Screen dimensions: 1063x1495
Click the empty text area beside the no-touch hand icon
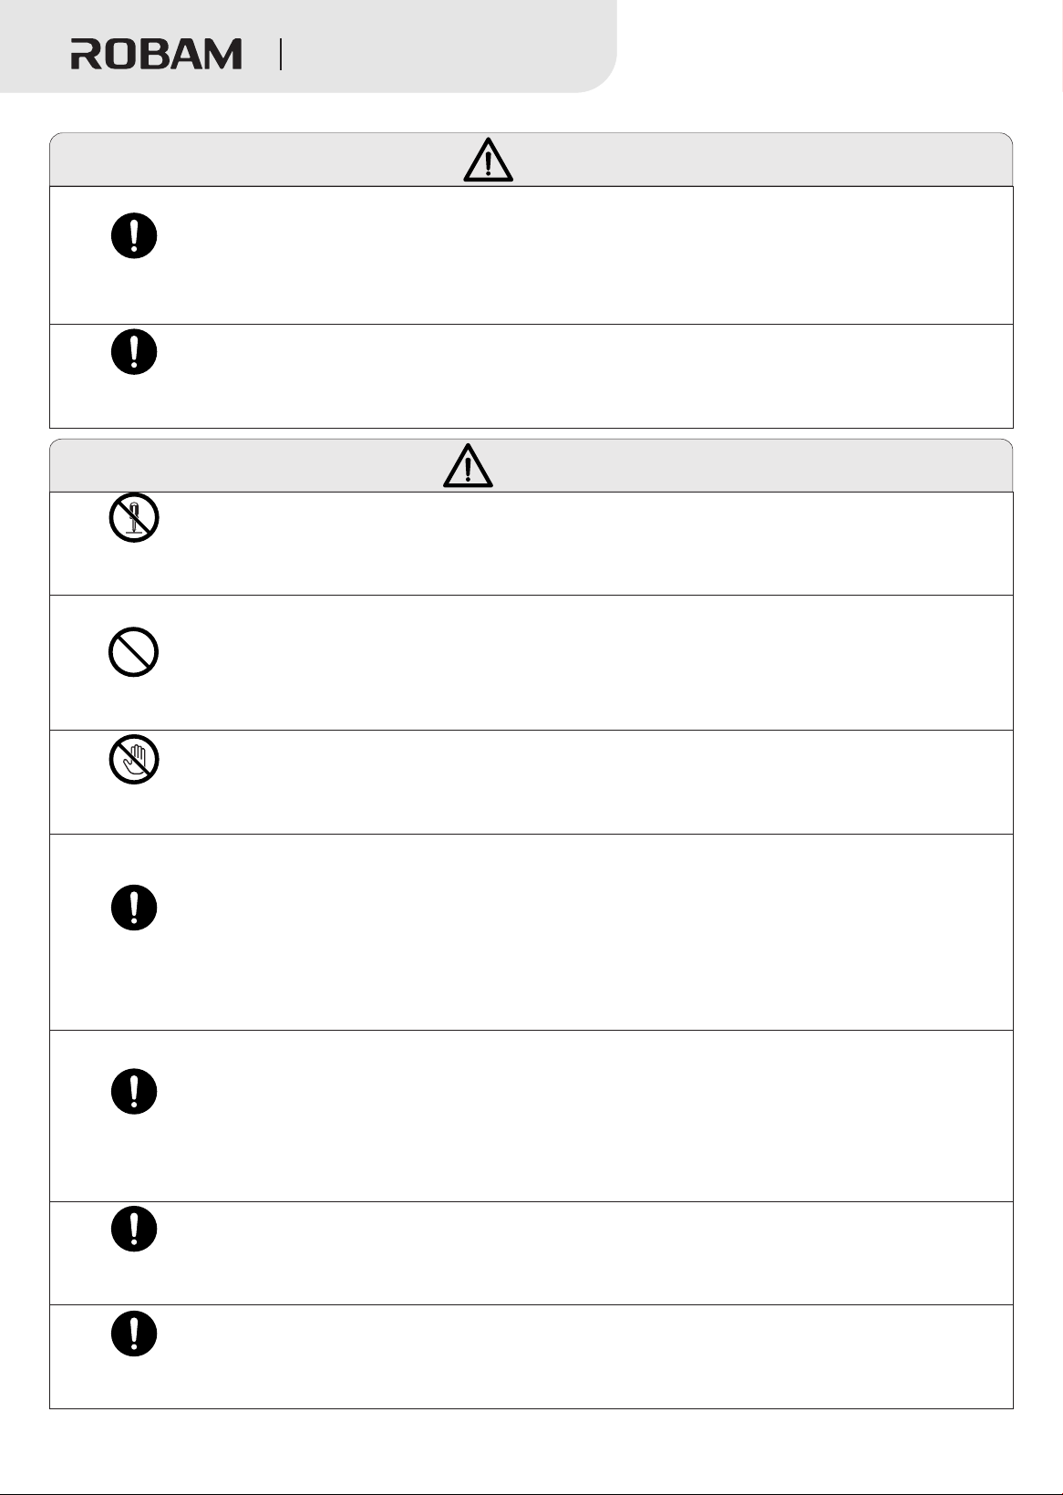pos(583,783)
